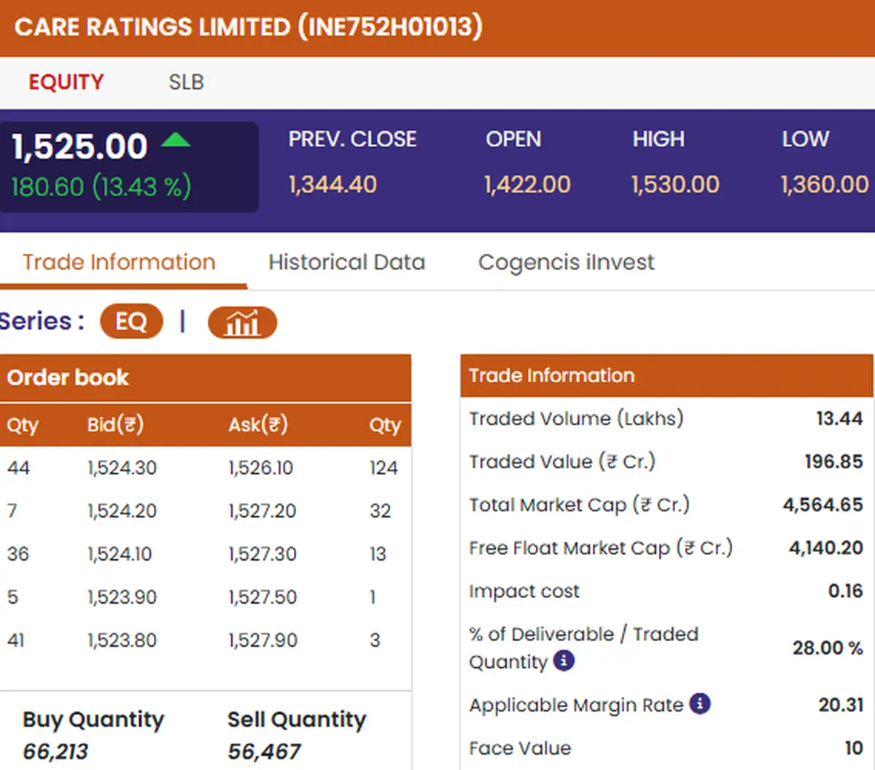Screen dimensions: 875x770
Task: Click the high price 1,530.00
Action: [x=675, y=184]
